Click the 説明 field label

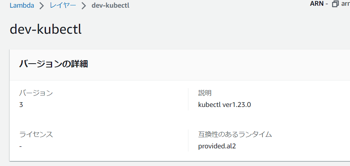205,93
